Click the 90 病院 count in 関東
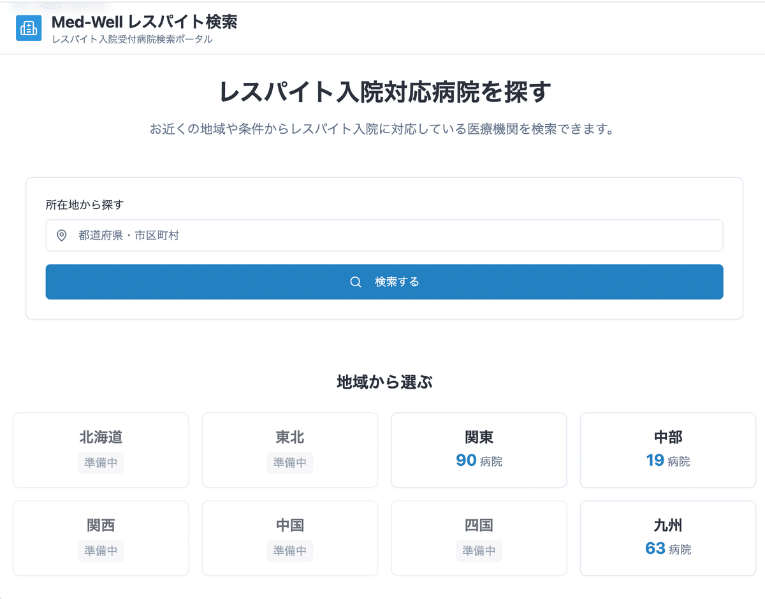The image size is (765, 599). coord(479,460)
